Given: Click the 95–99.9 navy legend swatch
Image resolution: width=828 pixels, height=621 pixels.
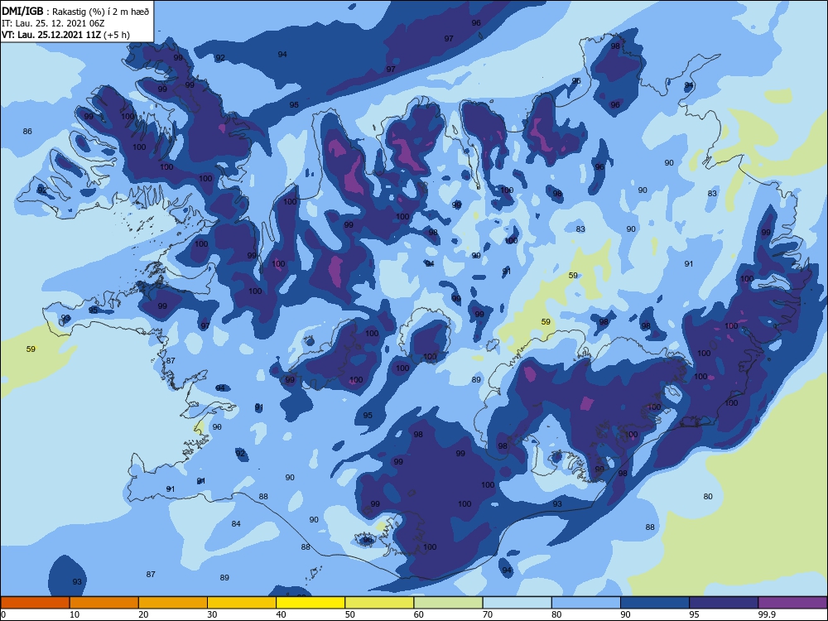Looking at the screenshot, I should click(724, 603).
